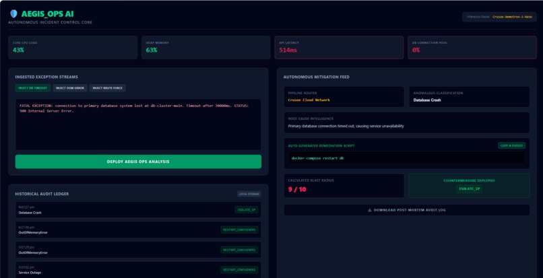Select the API Latency 514ms card

pos(339,47)
